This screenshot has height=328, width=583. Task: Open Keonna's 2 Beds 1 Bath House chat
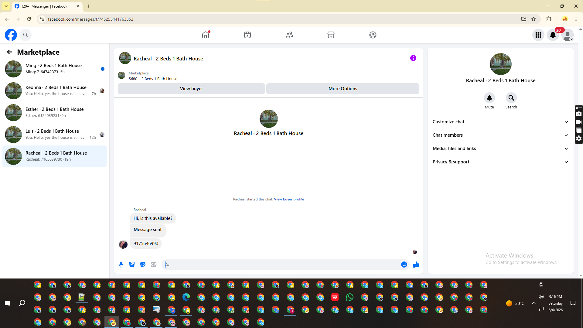(55, 91)
